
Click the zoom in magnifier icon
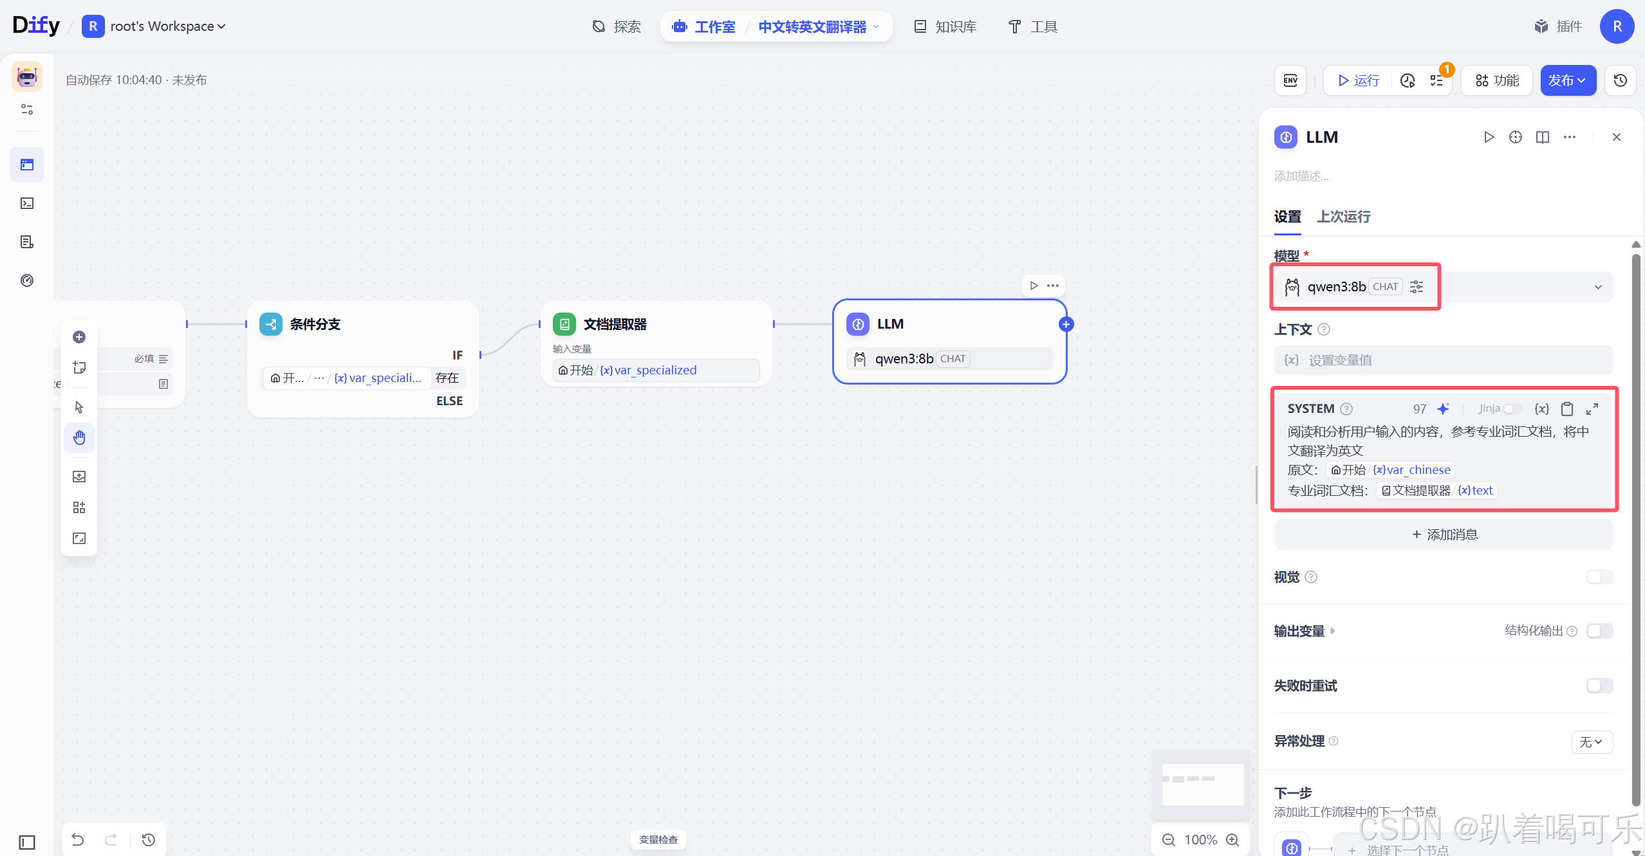1232,840
